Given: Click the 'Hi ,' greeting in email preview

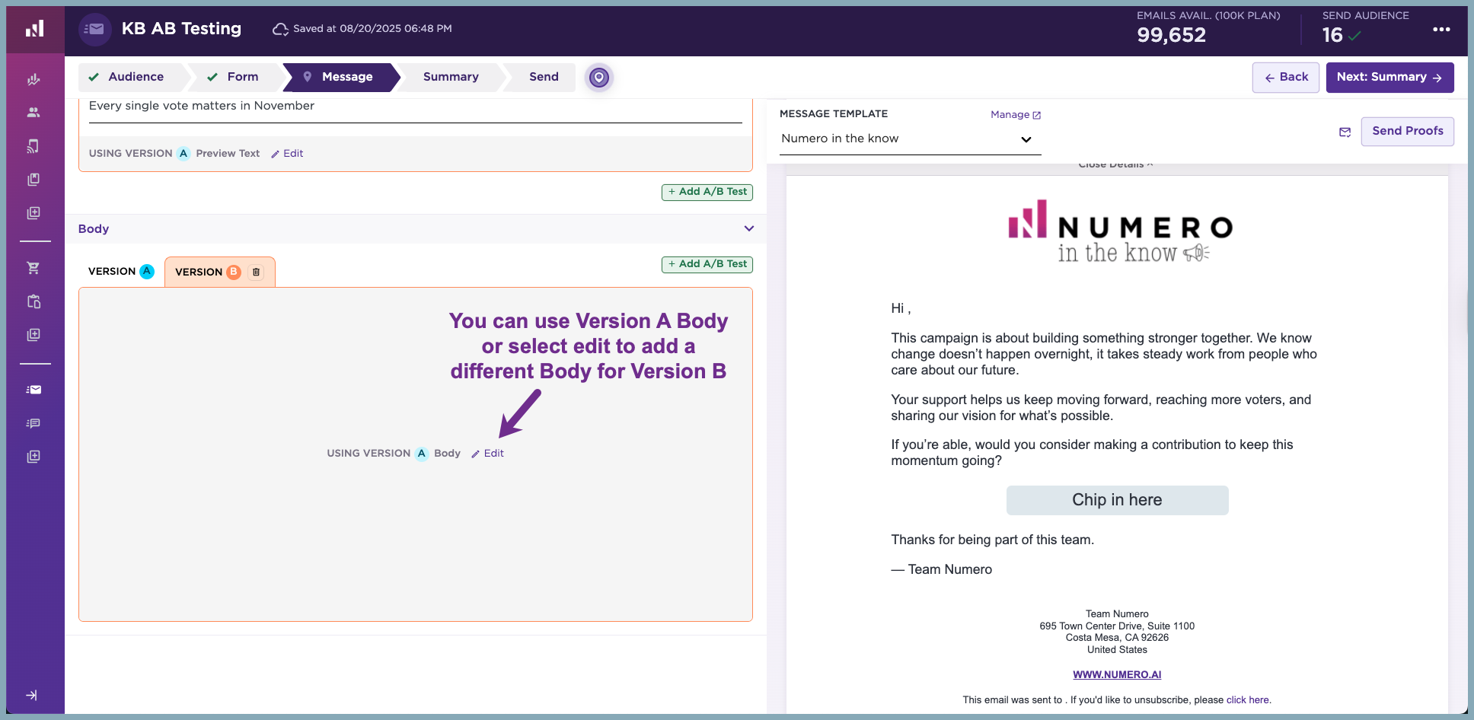Looking at the screenshot, I should coord(901,308).
